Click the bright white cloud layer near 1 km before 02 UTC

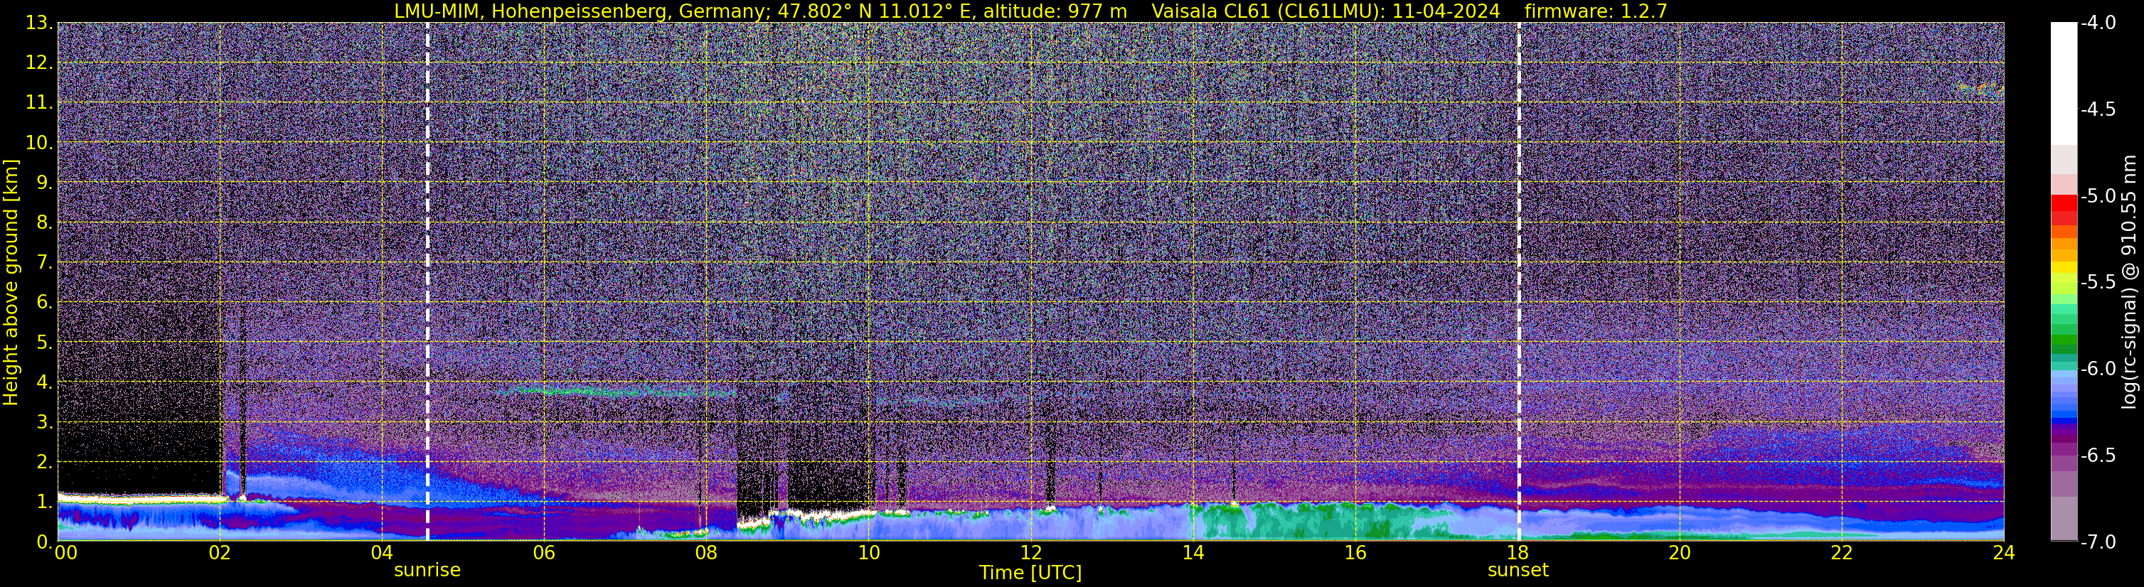tap(142, 498)
